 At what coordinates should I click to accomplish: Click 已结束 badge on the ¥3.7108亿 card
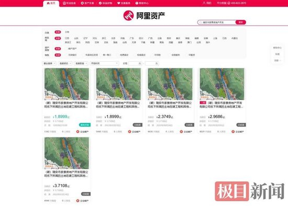click(x=86, y=194)
